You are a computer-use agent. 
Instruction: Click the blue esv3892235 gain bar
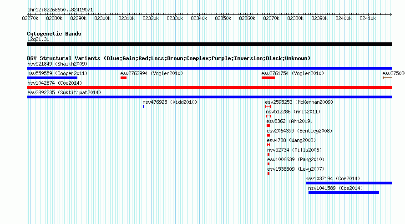tap(209, 97)
